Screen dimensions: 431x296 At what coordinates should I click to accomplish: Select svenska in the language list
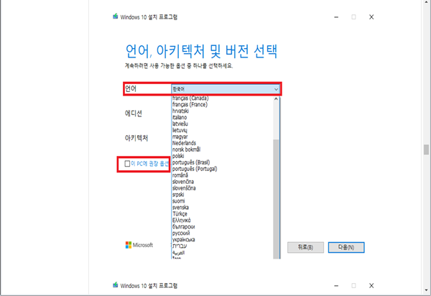180,208
